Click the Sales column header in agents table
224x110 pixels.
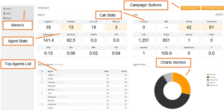point(102,71)
